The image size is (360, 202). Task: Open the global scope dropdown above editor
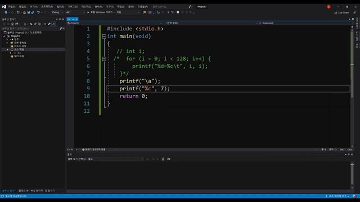[x=210, y=23]
